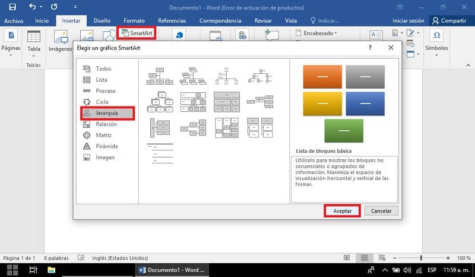
Task: Open the Archivo menu
Action: (x=14, y=21)
